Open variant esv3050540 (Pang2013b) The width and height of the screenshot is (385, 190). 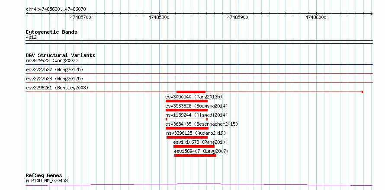point(194,97)
